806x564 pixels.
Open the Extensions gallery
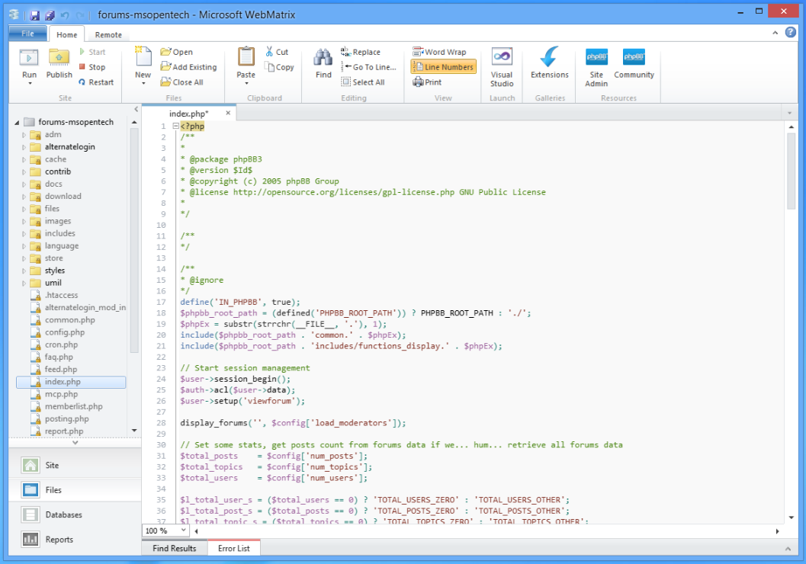pos(549,58)
